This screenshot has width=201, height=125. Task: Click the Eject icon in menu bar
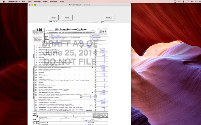[192, 1]
